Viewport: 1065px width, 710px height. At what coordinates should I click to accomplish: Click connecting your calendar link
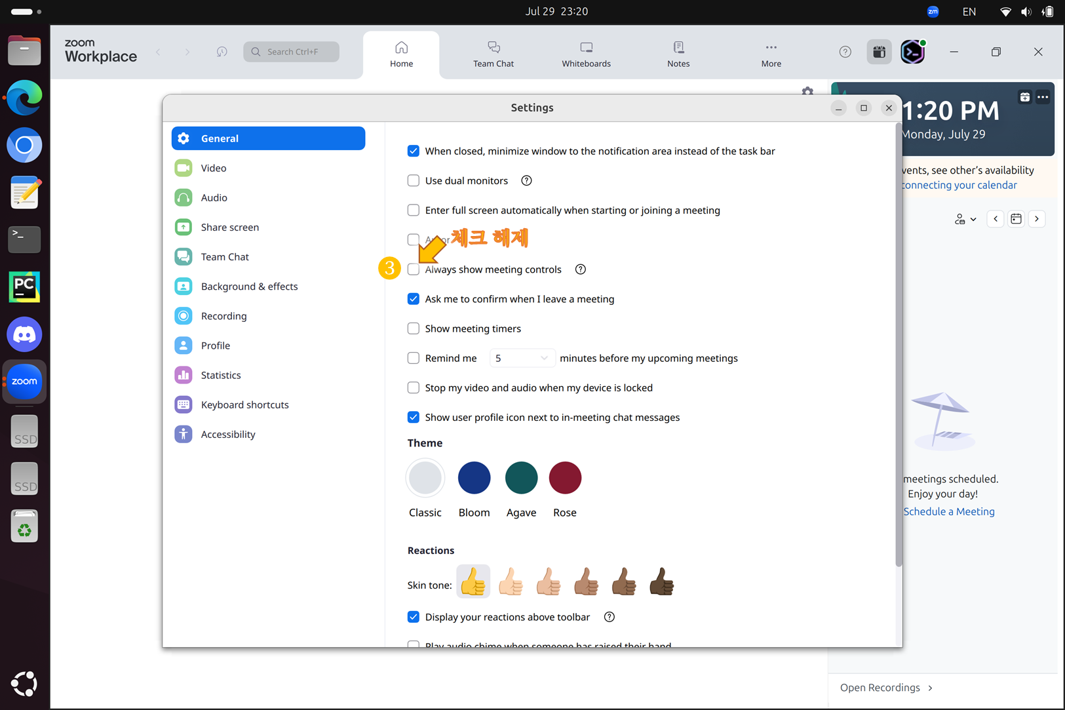pos(959,185)
